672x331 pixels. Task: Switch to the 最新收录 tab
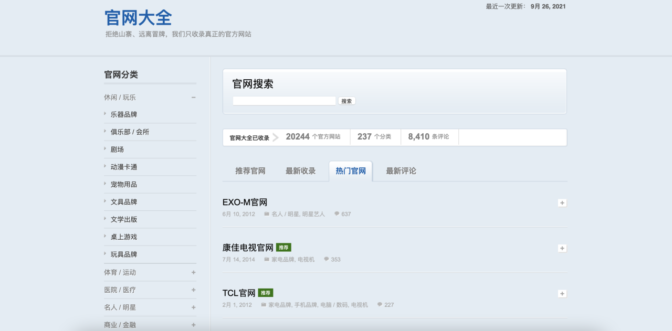pyautogui.click(x=301, y=171)
